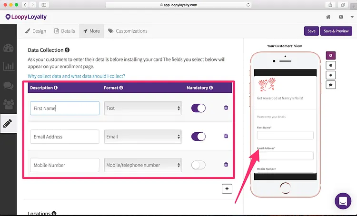Open the Email format dropdown
The image size is (357, 216).
[143, 137]
